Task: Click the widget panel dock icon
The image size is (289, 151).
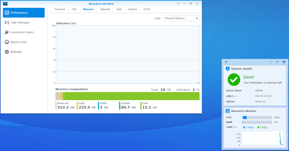Action: (x=284, y=62)
